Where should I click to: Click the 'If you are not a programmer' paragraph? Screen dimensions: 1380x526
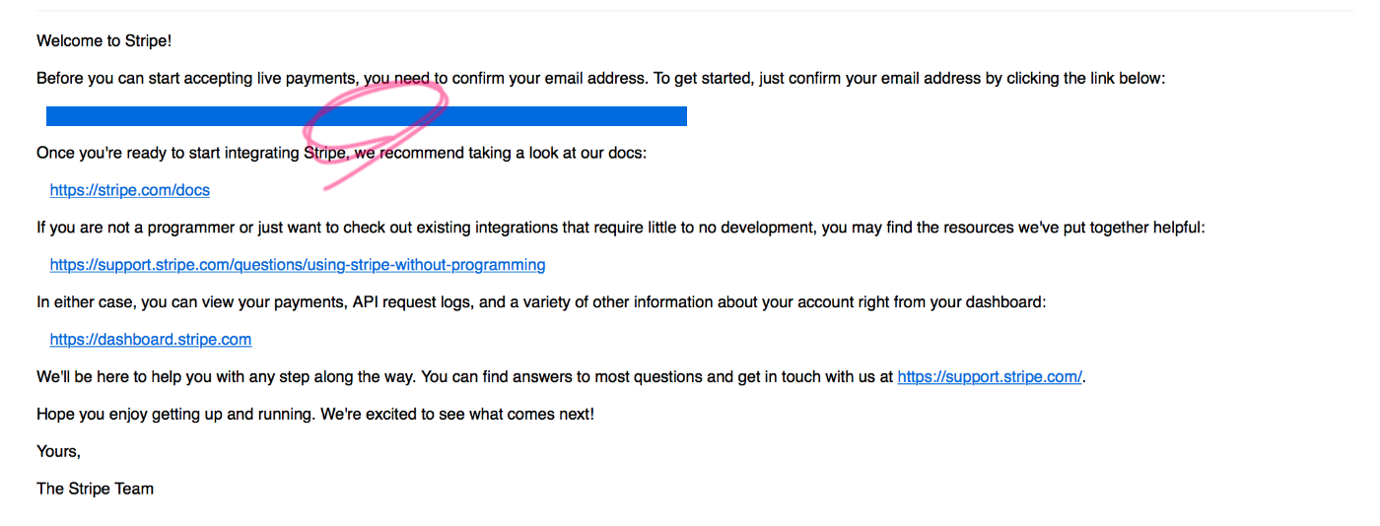[621, 229]
